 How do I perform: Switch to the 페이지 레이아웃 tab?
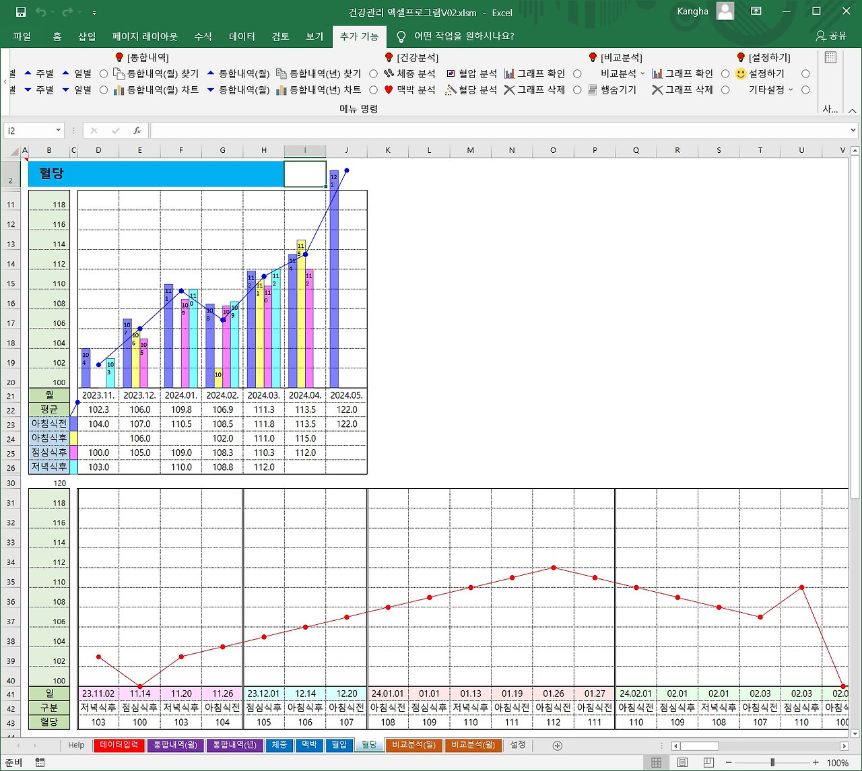pos(145,36)
